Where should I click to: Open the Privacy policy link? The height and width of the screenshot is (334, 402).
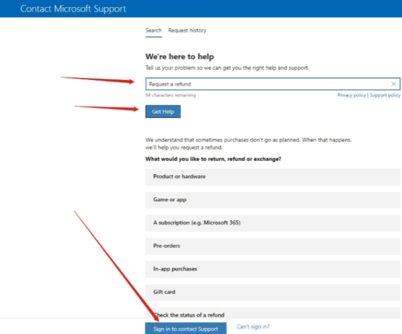tap(352, 95)
